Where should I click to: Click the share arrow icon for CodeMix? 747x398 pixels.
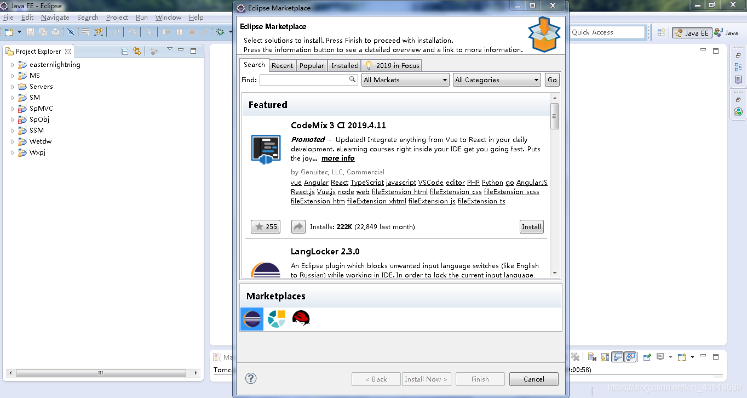pyautogui.click(x=298, y=226)
